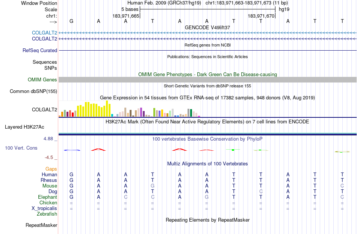Select the Dog species row label
This screenshot has width=357, height=234.
tap(53, 192)
